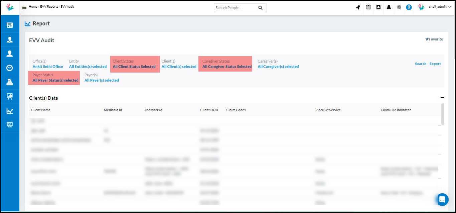Open the settings gear icon
The image size is (456, 213).
click(x=399, y=7)
